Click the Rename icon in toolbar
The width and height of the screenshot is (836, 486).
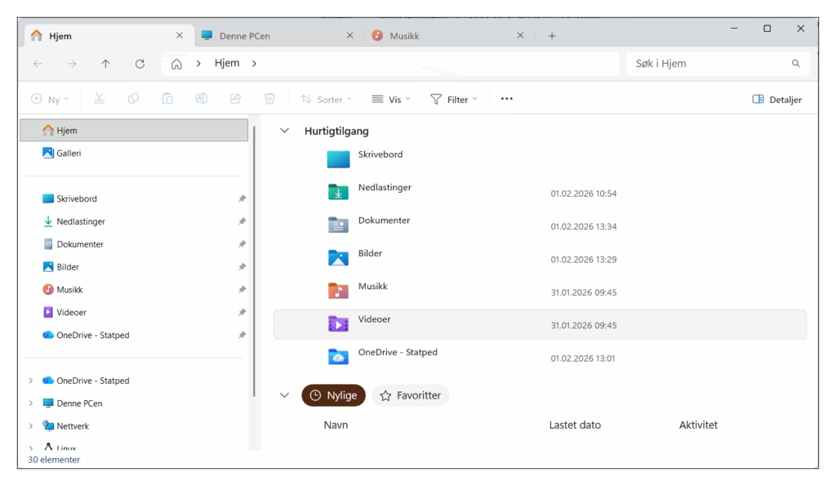[202, 99]
